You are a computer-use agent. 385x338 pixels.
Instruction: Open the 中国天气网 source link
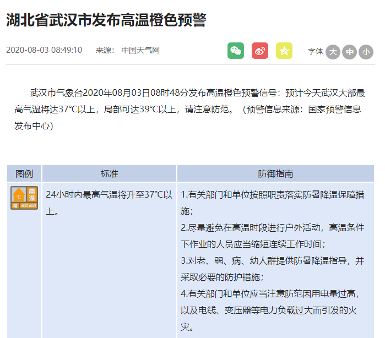[140, 50]
